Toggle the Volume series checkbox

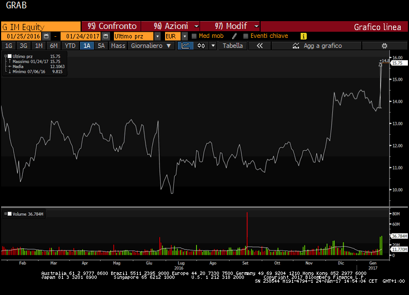[x=5, y=213]
